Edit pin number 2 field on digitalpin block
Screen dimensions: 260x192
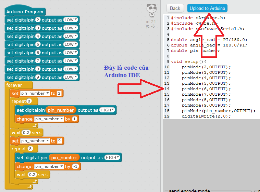[38, 20]
